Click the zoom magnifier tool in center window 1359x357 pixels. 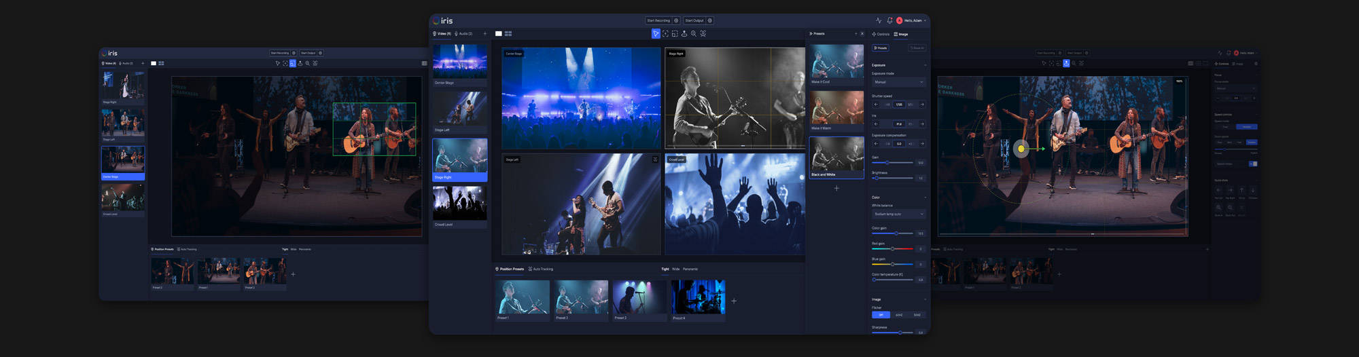point(693,33)
